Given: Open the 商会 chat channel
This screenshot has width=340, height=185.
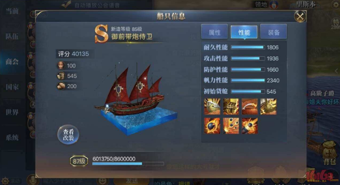Looking at the screenshot, I should coord(12,62).
